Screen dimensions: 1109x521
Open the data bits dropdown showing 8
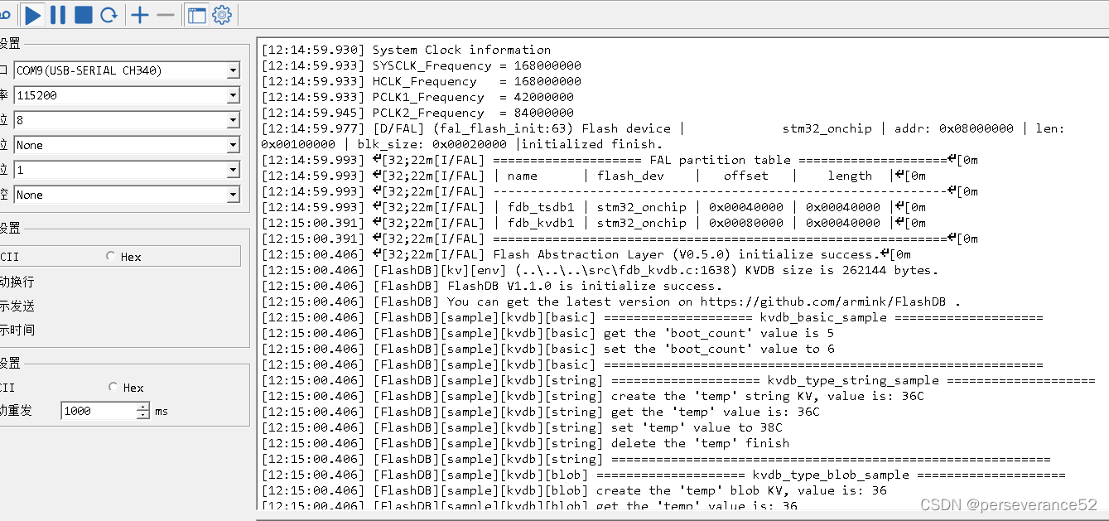(x=128, y=120)
